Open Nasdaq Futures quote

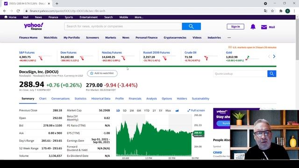point(112,53)
